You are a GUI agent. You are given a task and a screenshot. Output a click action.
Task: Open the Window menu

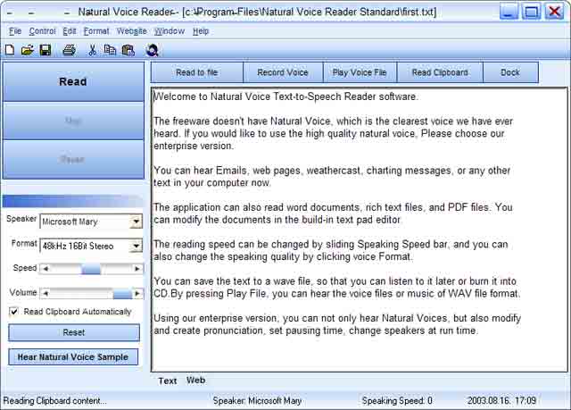(x=170, y=31)
